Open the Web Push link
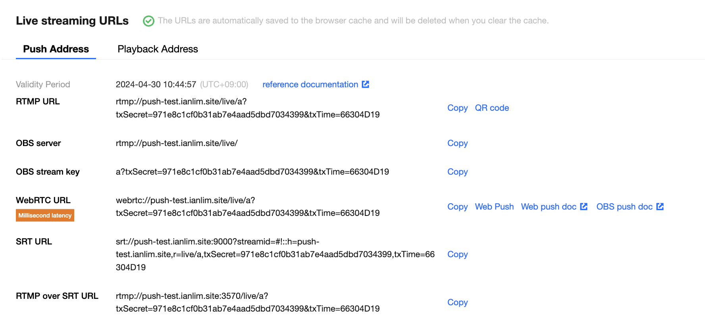705x331 pixels. pos(494,207)
